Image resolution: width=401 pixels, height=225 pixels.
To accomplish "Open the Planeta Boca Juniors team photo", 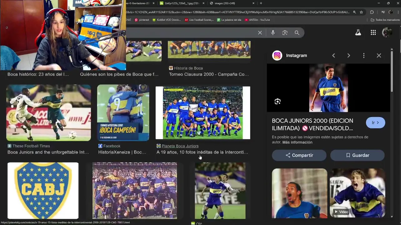I will pyautogui.click(x=203, y=113).
